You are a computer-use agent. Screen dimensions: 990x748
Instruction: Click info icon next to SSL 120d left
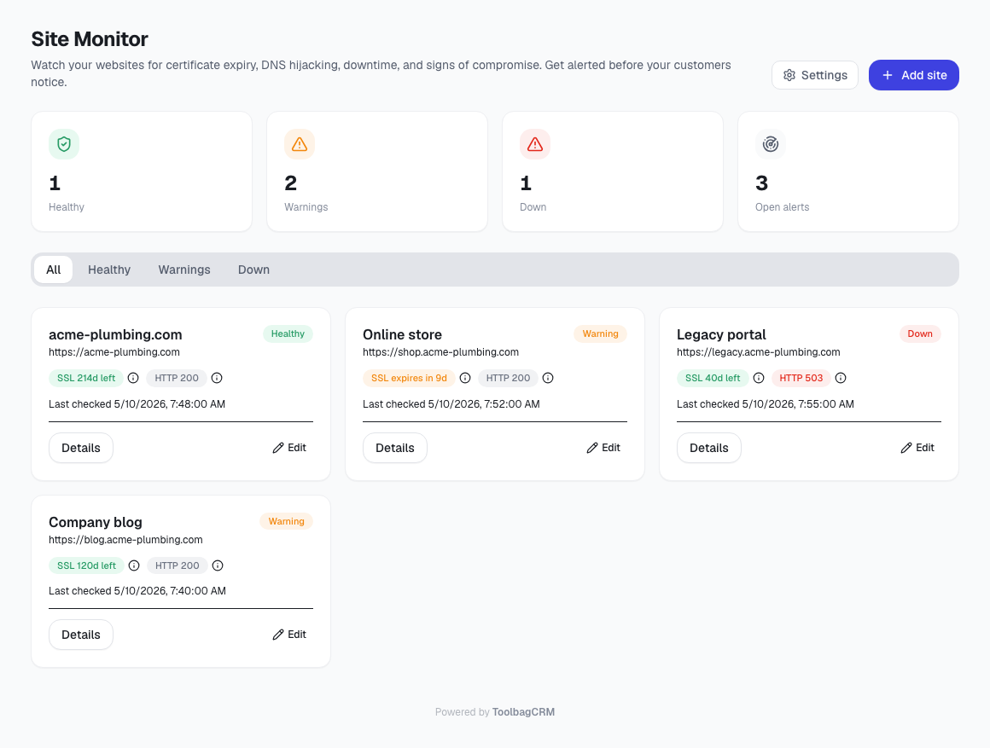click(x=134, y=565)
